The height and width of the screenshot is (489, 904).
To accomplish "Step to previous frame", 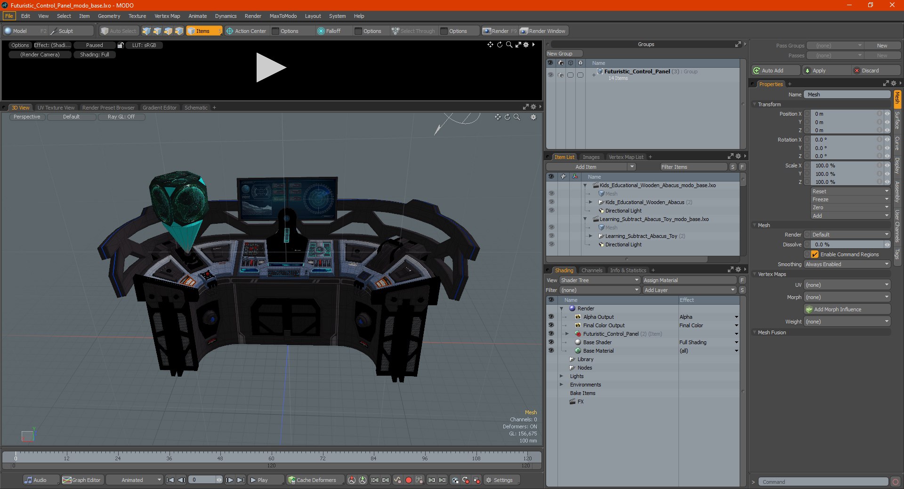I will point(181,480).
